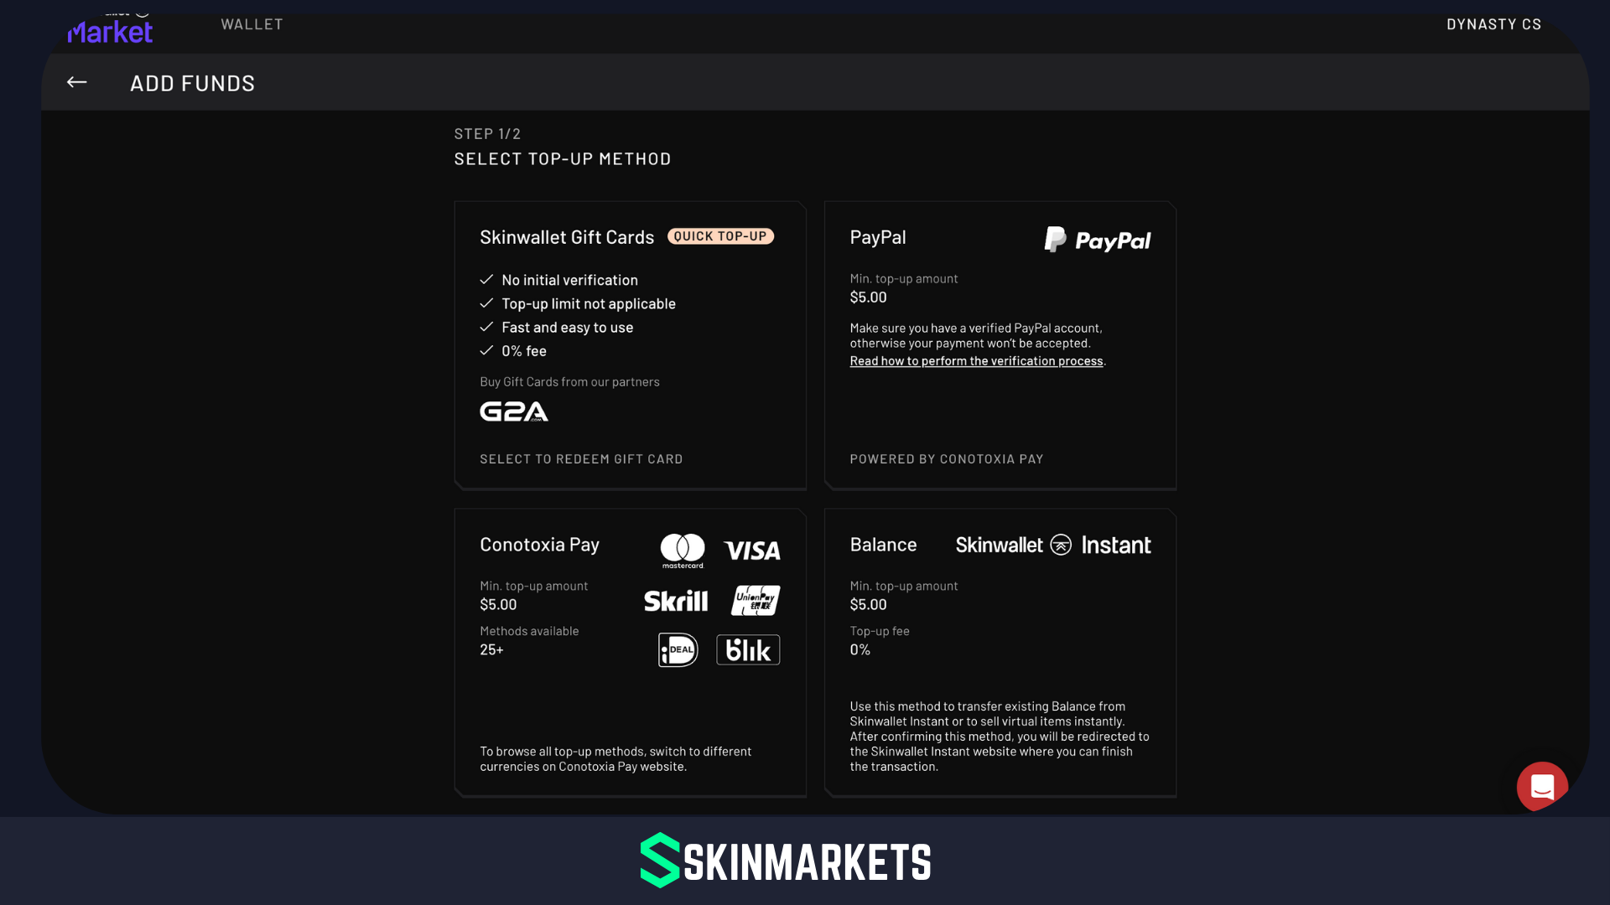The width and height of the screenshot is (1610, 905).
Task: Open the chat support bubble
Action: click(x=1542, y=787)
